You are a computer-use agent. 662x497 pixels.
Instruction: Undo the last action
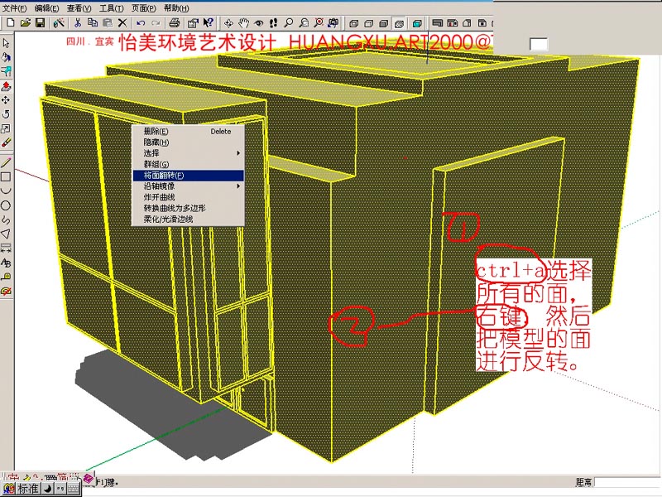click(x=141, y=23)
